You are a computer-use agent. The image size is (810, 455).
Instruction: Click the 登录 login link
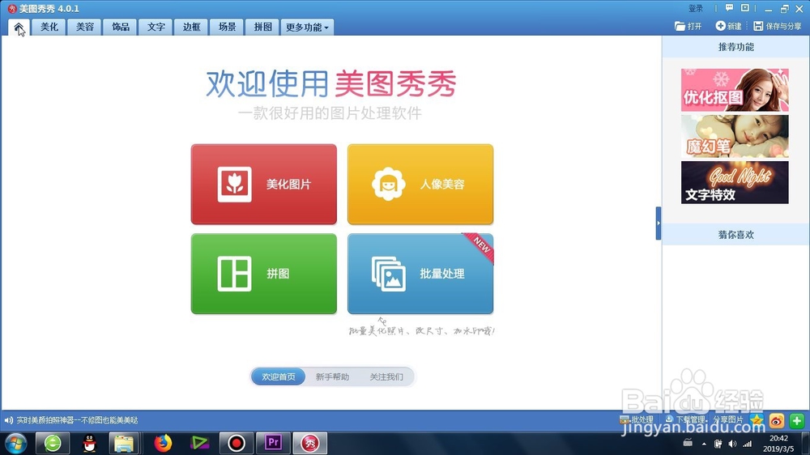[x=696, y=9]
